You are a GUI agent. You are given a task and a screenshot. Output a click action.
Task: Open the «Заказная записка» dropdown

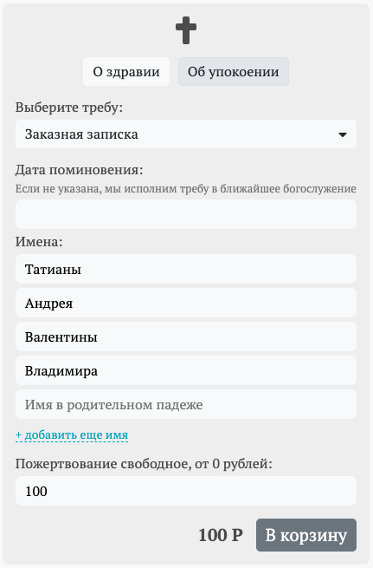point(186,134)
